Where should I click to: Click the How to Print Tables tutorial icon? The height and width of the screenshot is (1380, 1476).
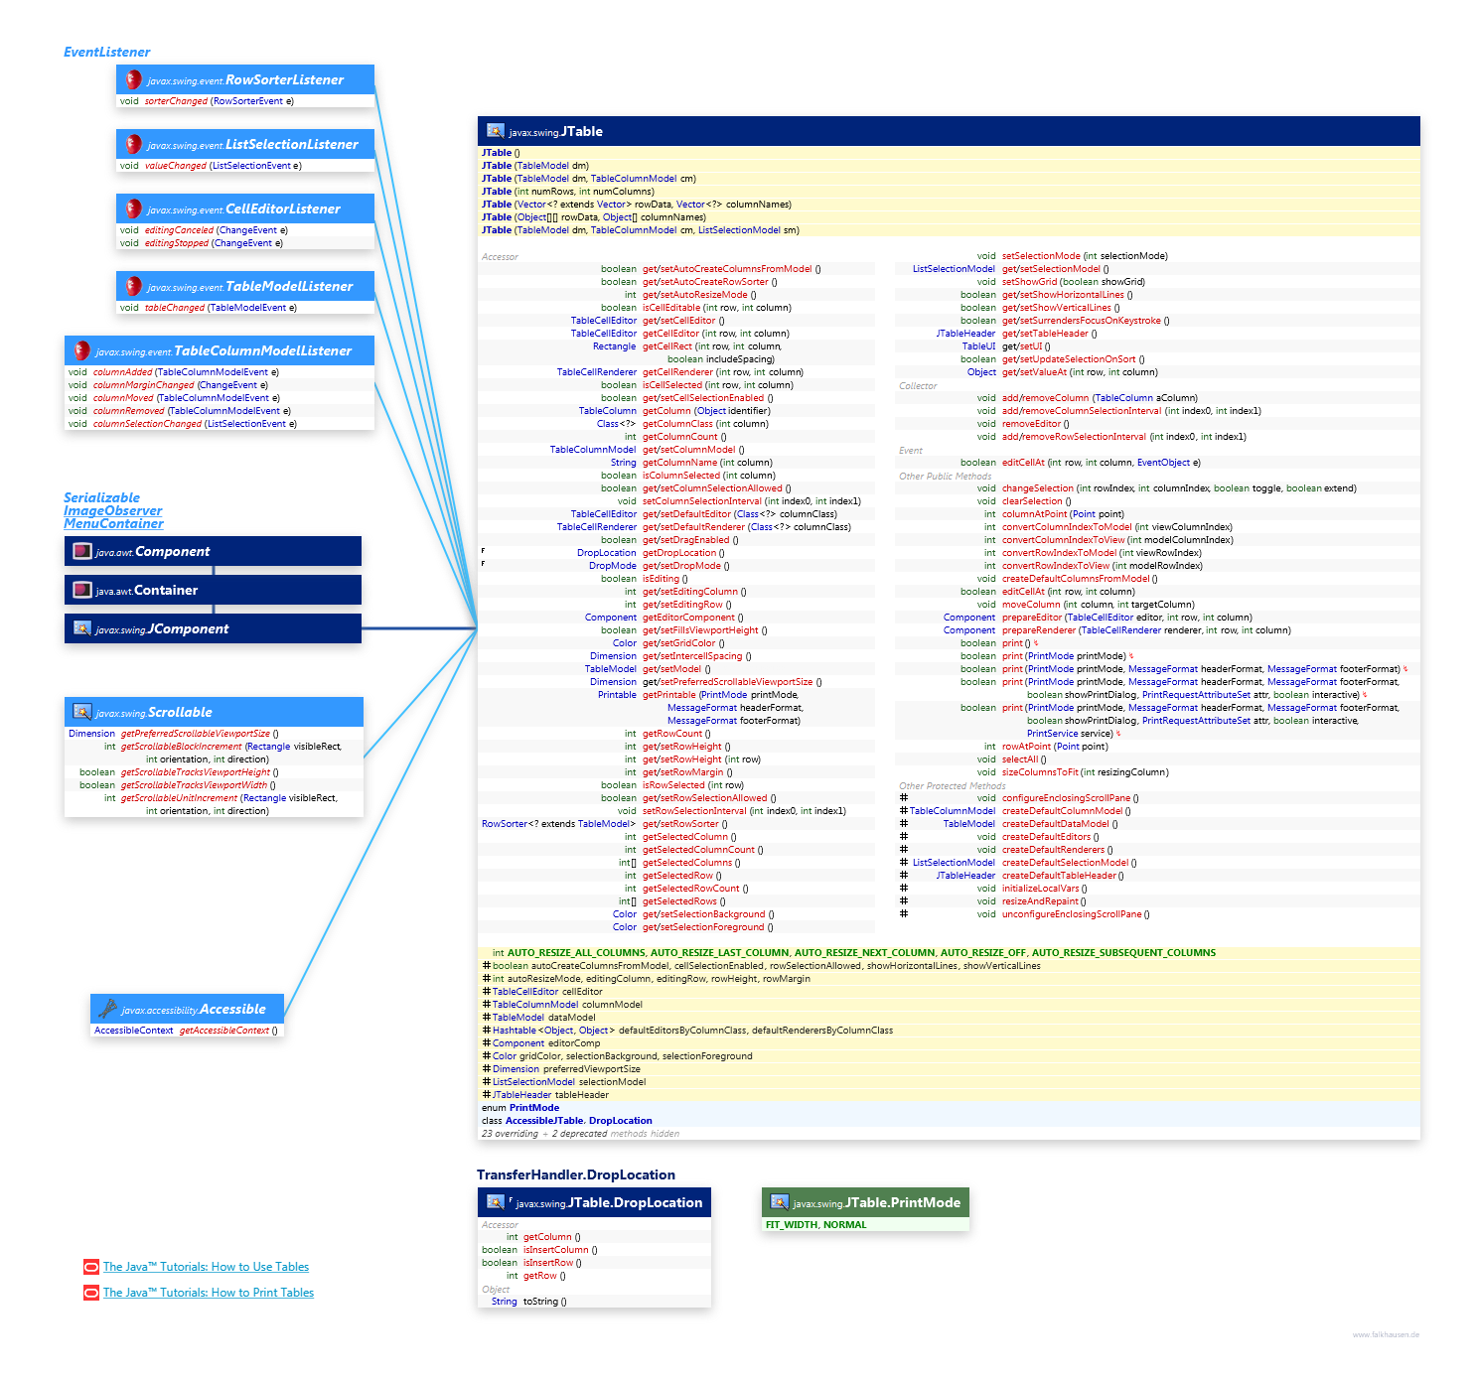point(91,1293)
